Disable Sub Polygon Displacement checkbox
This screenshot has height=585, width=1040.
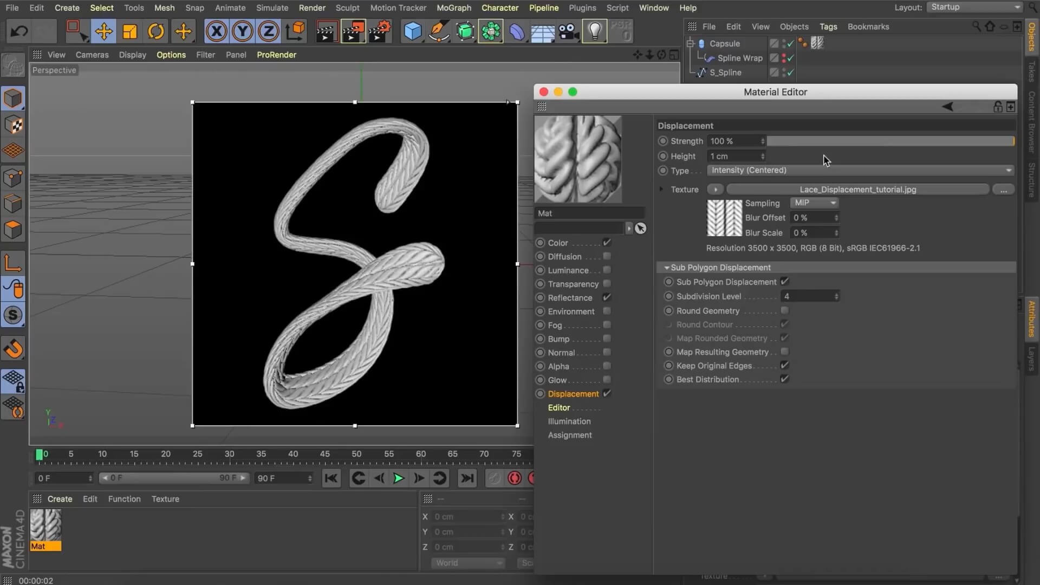tap(784, 282)
